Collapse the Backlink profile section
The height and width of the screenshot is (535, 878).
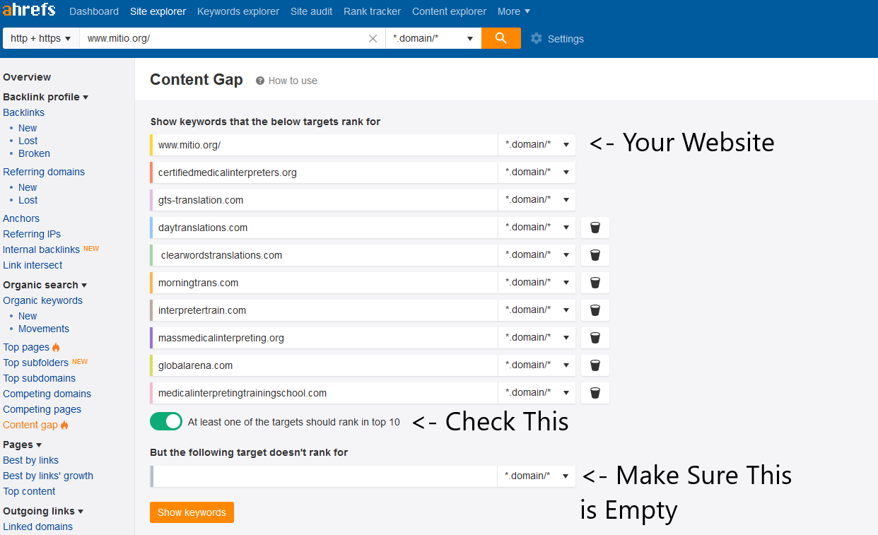click(x=45, y=97)
